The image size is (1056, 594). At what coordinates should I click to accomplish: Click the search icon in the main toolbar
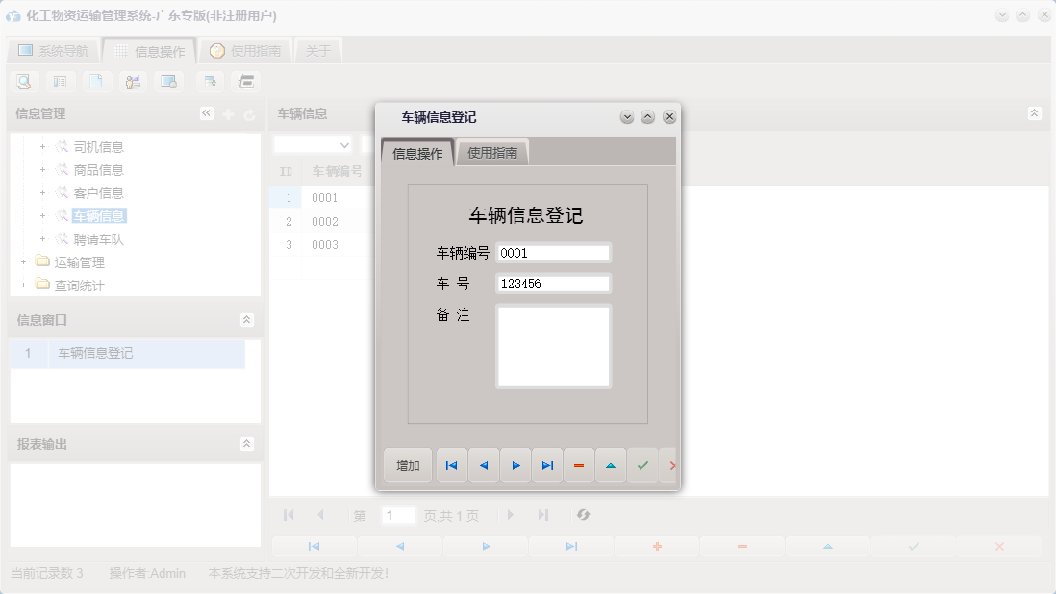(x=23, y=82)
